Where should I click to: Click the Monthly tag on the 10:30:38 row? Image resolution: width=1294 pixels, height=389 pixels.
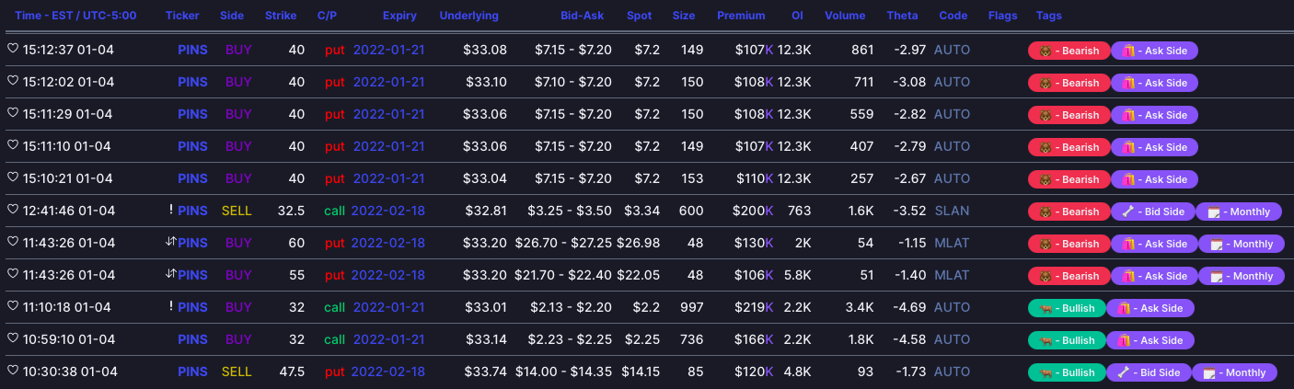[1234, 372]
